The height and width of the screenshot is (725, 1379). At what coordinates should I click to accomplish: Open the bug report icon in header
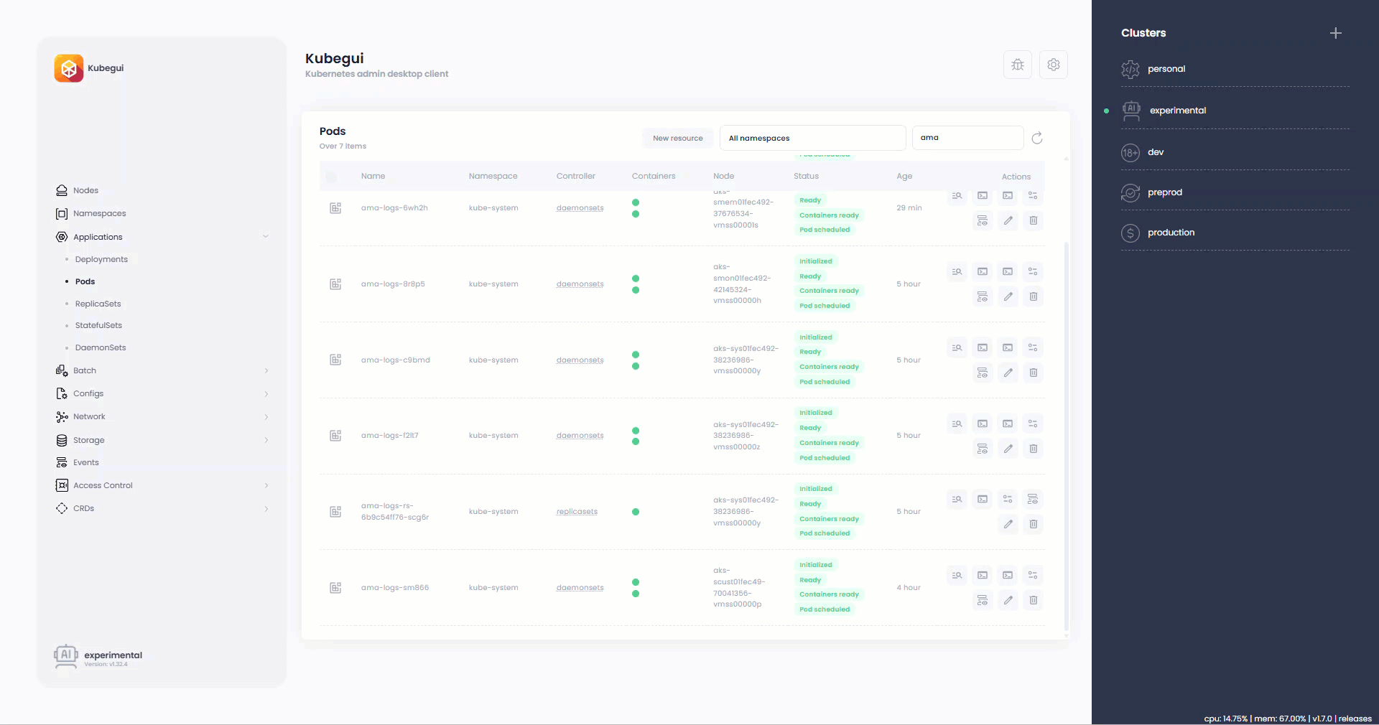pyautogui.click(x=1017, y=65)
